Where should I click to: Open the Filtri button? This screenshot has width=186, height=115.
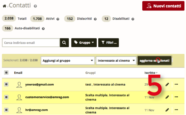[x=108, y=42]
